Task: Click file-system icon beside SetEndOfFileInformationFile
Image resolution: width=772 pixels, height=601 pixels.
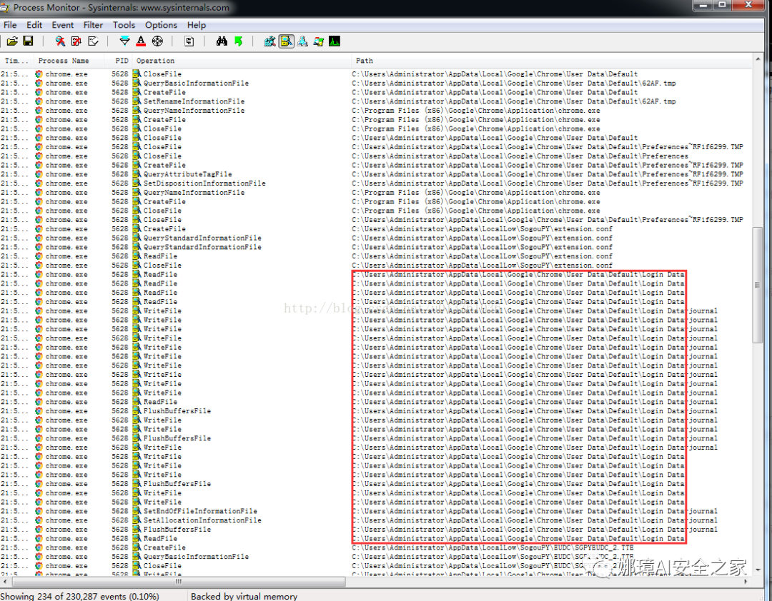Action: pyautogui.click(x=137, y=511)
